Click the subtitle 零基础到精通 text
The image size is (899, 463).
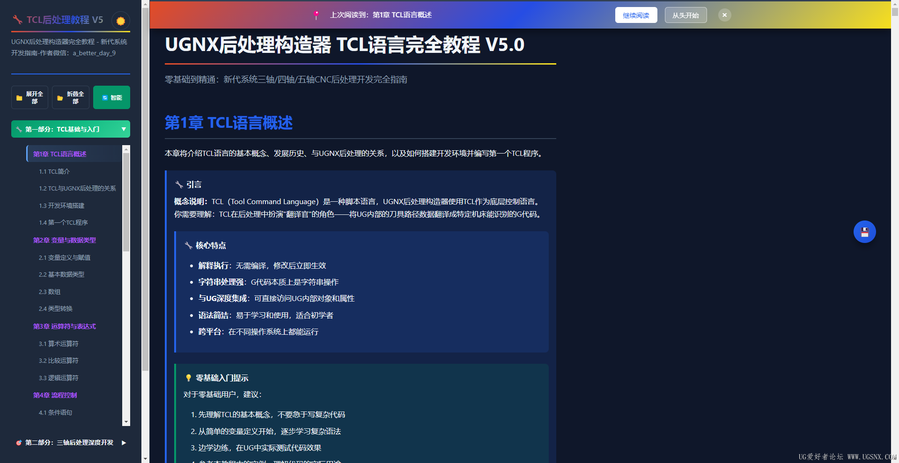coord(286,80)
